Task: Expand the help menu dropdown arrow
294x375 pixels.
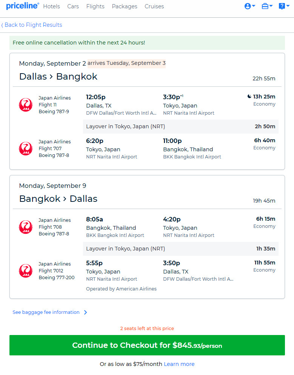Action: point(288,6)
